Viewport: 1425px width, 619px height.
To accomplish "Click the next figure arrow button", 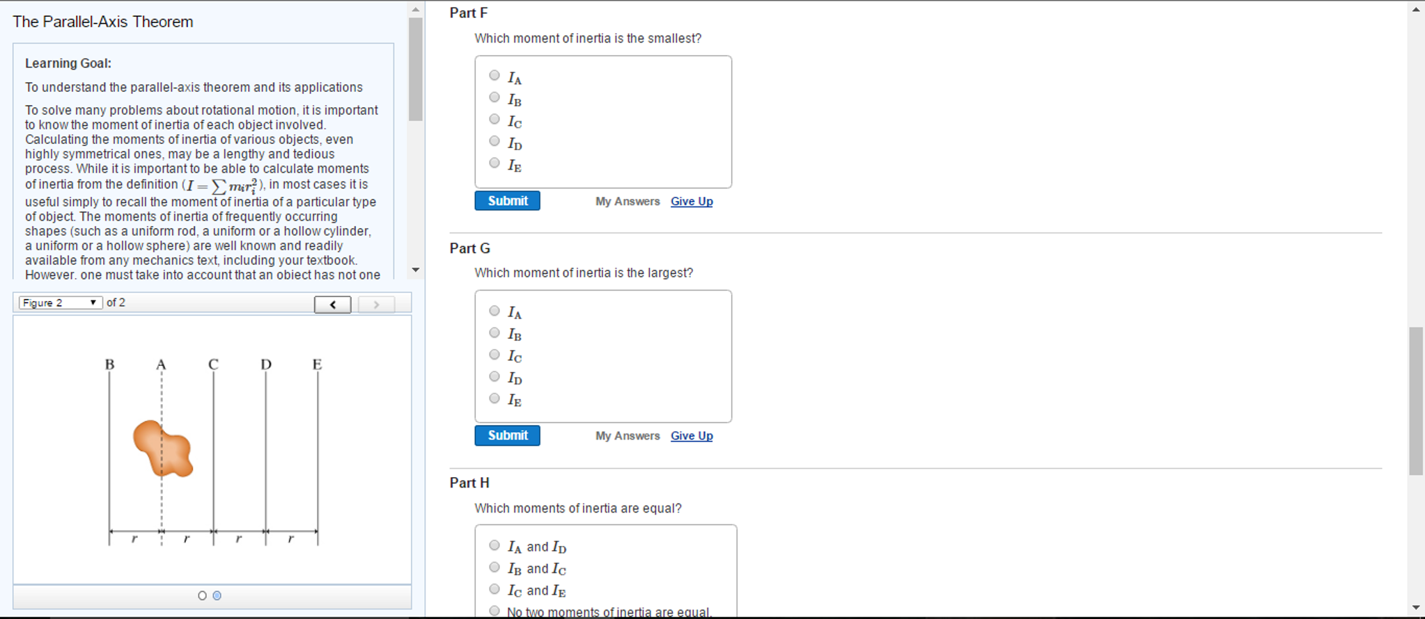I will 376,304.
